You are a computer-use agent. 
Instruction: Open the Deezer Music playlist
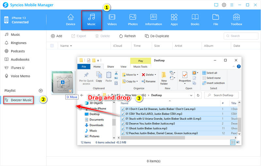[18, 100]
